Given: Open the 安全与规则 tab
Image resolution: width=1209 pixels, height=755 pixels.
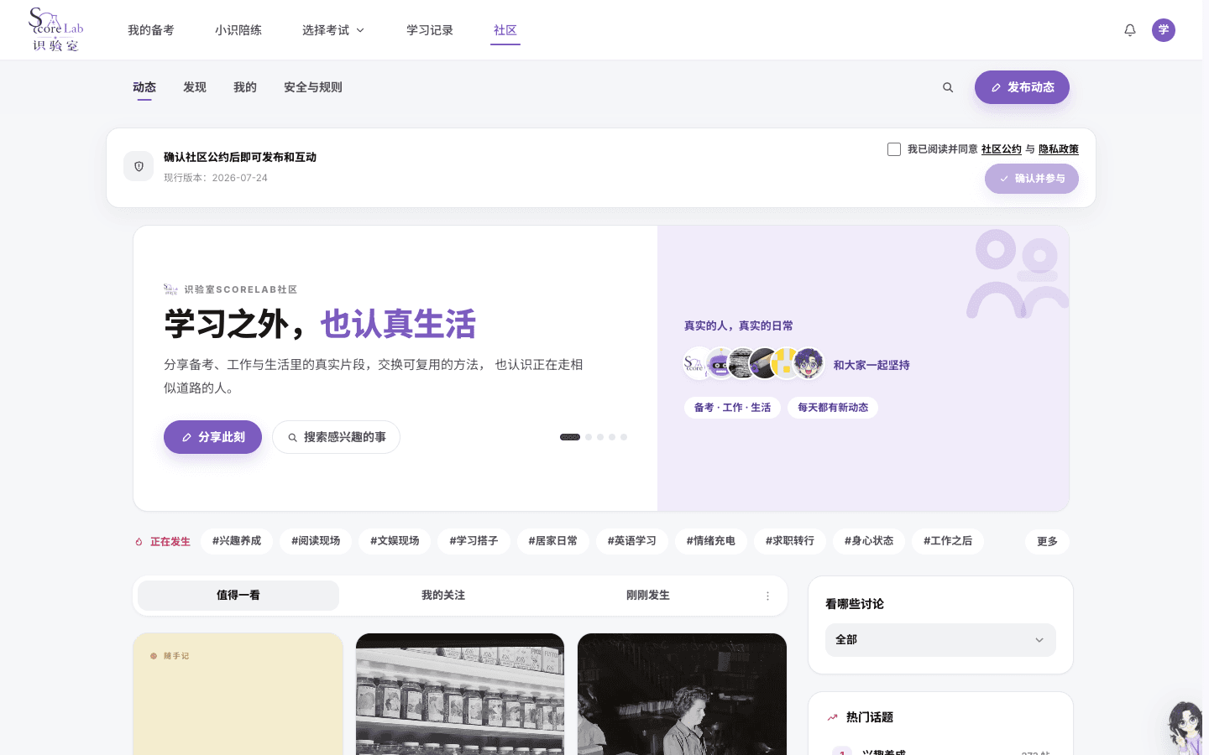Looking at the screenshot, I should (x=313, y=87).
